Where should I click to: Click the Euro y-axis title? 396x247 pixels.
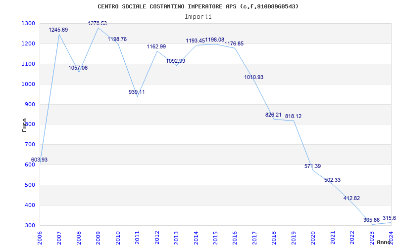tap(24, 125)
